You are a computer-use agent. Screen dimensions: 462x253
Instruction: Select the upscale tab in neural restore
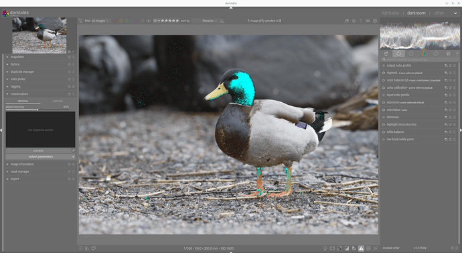58,101
